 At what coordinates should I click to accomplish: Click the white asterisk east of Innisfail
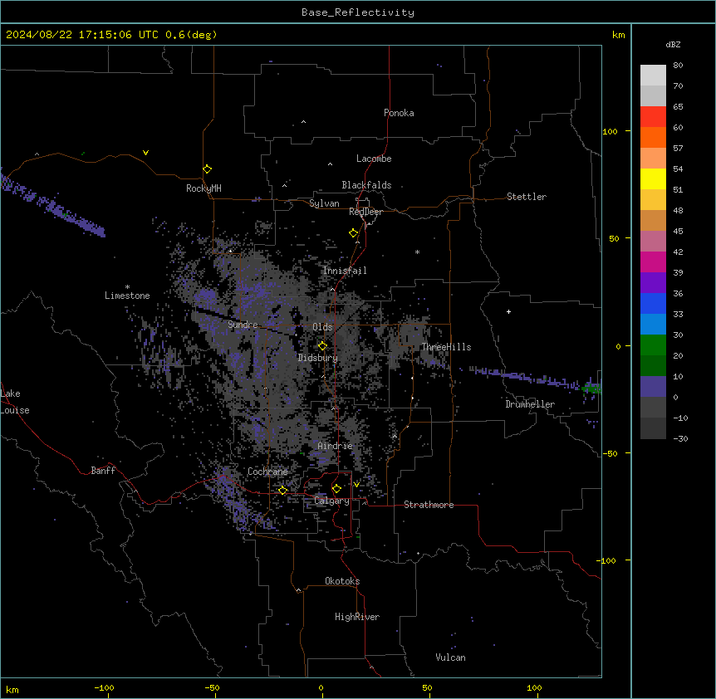417,252
